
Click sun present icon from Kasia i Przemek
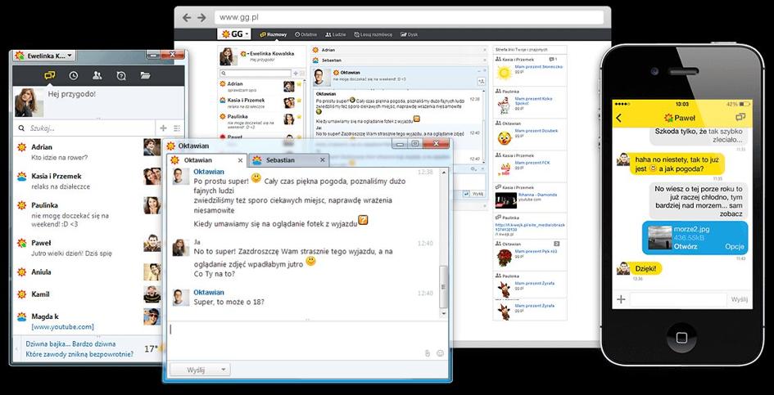[x=504, y=74]
